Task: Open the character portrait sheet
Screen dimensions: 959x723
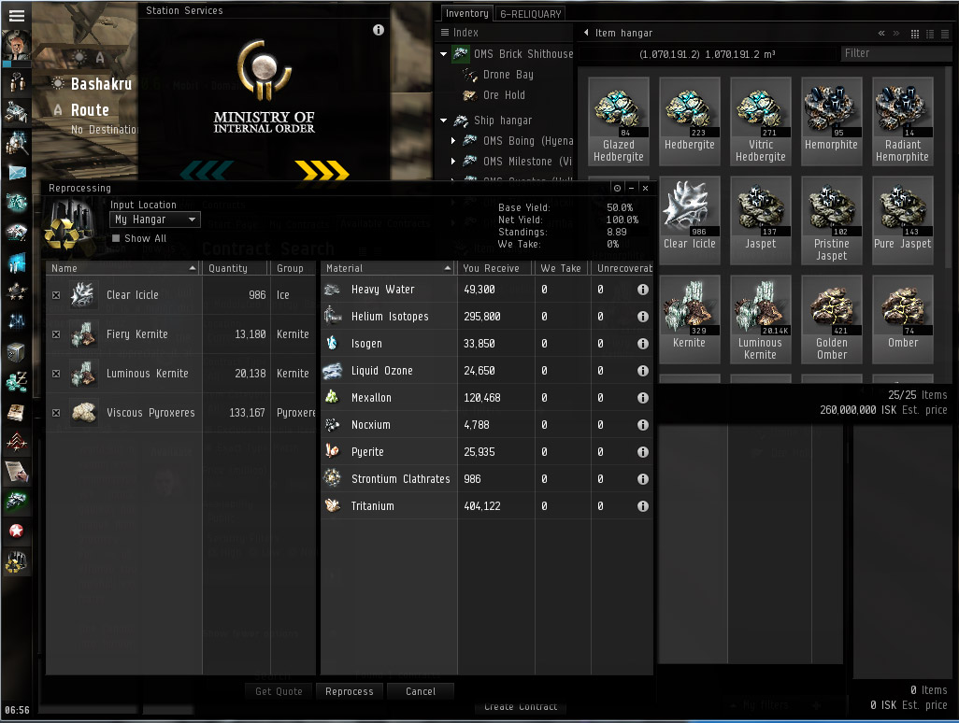Action: click(17, 46)
